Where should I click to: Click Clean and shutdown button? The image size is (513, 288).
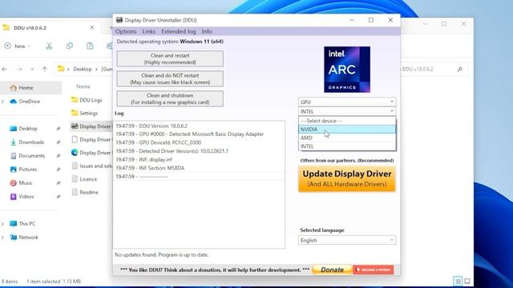[x=170, y=98]
